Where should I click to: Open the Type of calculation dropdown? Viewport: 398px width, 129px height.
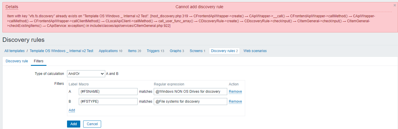click(x=86, y=73)
